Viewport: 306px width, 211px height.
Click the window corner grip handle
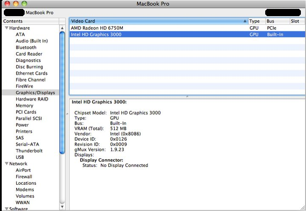pyautogui.click(x=303, y=208)
